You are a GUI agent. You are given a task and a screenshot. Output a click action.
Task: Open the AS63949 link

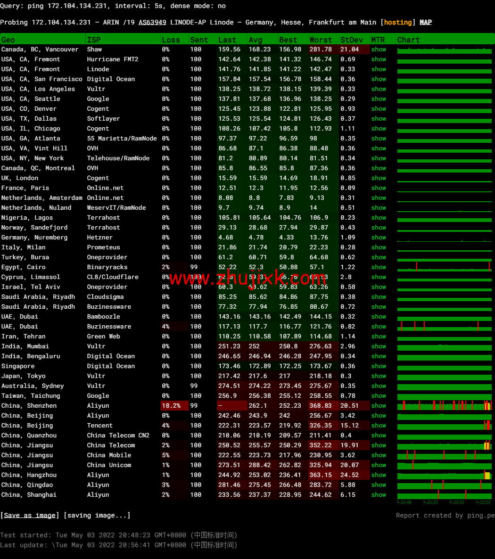152,22
